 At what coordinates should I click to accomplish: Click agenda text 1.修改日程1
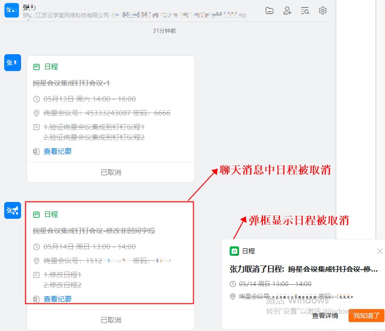tap(62, 275)
